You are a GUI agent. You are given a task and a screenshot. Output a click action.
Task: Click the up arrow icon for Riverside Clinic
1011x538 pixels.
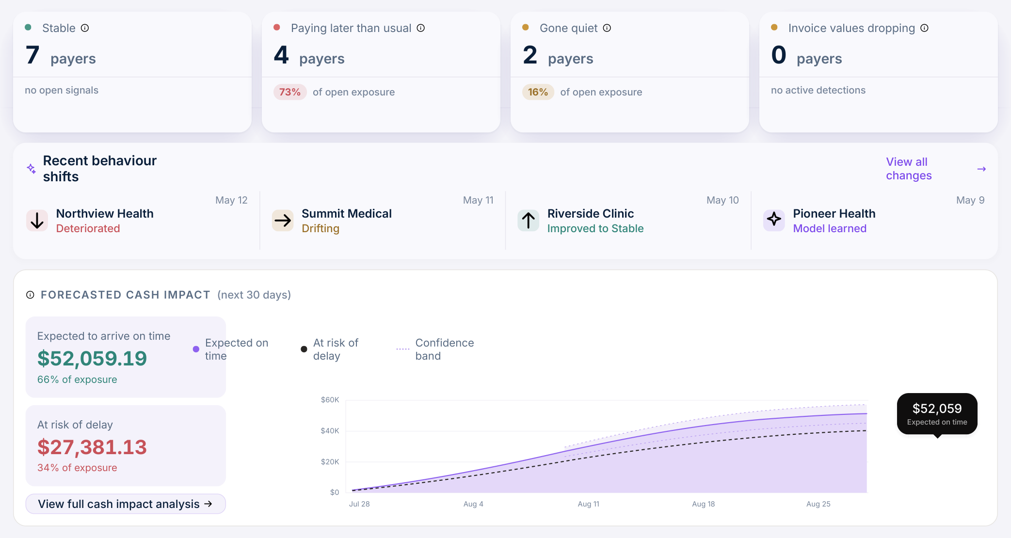(x=529, y=221)
